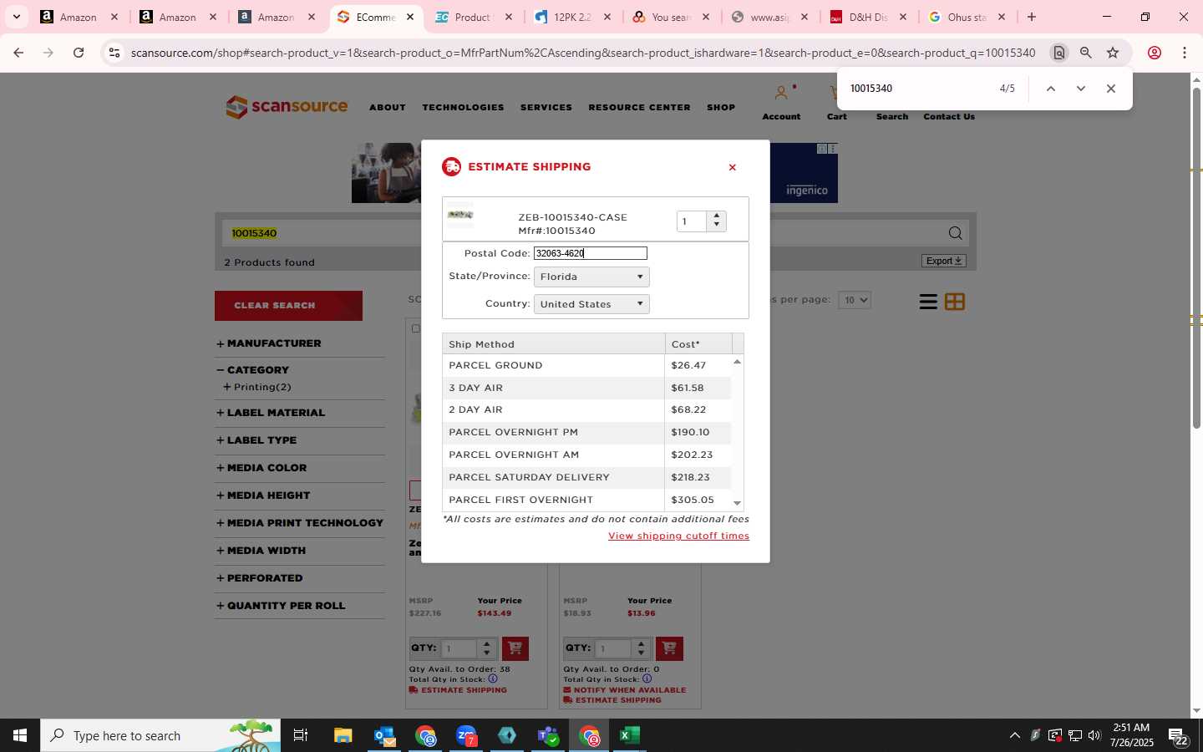This screenshot has width=1203, height=752.
Task: Expand the MEDIA PRINT TECHNOLOGY filter
Action: coord(300,523)
